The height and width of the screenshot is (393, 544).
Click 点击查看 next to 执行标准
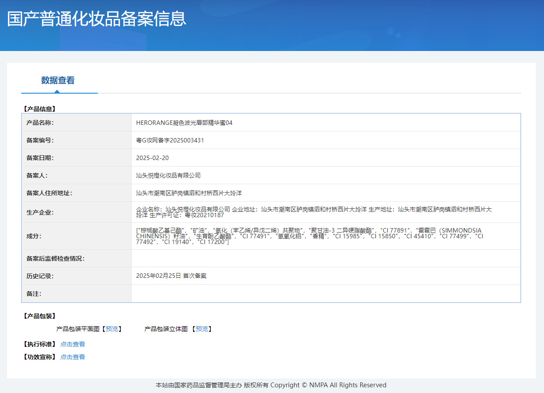click(x=73, y=344)
